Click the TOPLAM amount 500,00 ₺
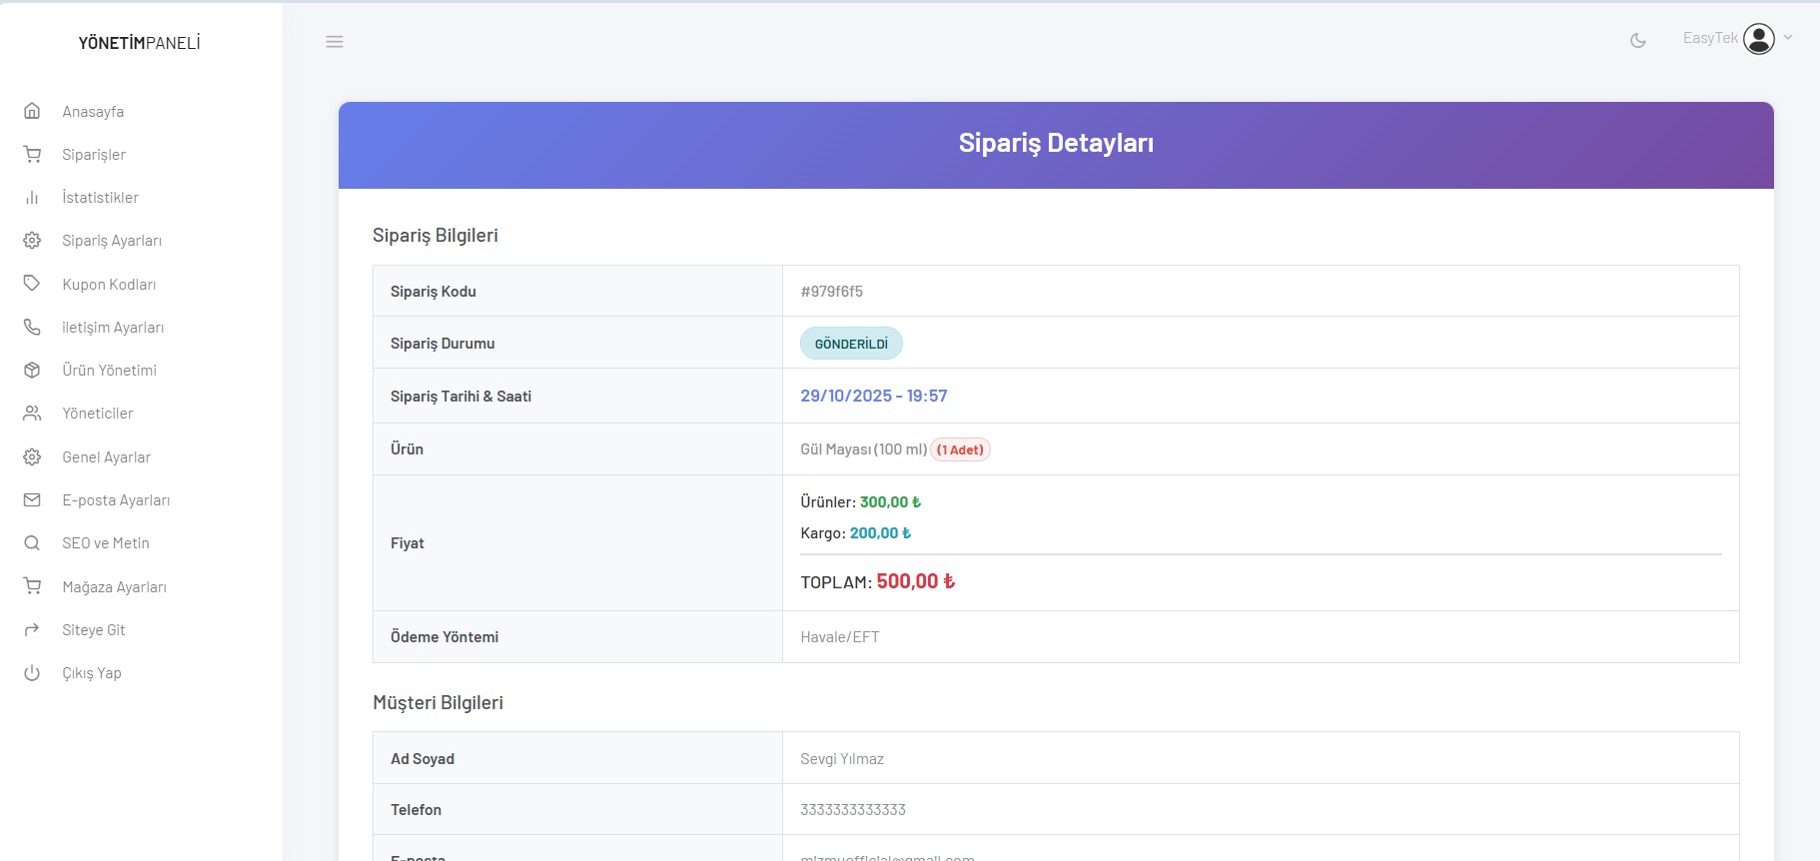This screenshot has width=1820, height=861. pos(916,581)
